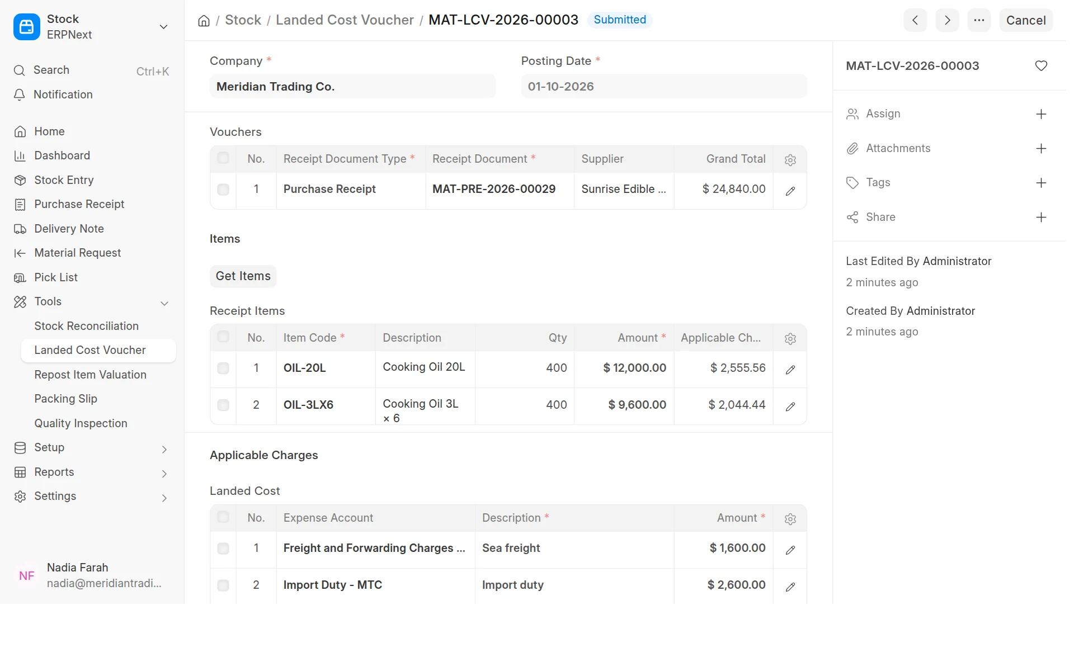Open Landed Cost table settings gear
1074x671 pixels.
coord(790,519)
